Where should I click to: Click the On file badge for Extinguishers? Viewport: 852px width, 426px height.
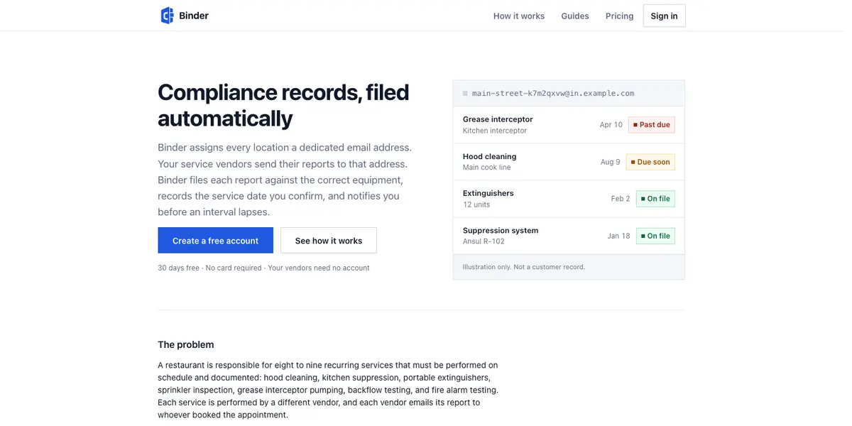pos(655,199)
